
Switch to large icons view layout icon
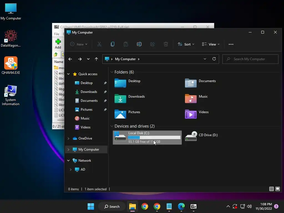pos(277,189)
